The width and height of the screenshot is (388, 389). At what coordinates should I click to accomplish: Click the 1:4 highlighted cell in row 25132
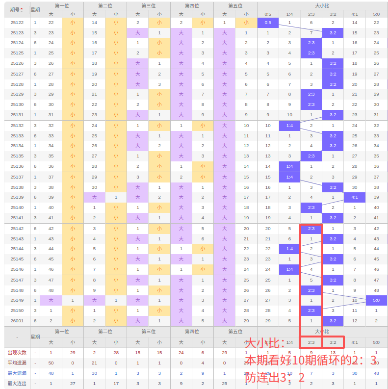[289, 126]
